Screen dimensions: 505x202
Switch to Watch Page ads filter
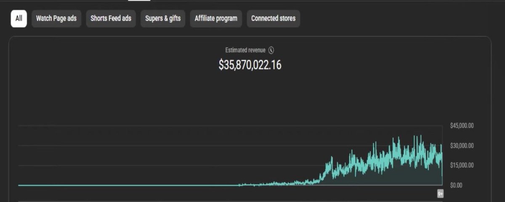coord(56,19)
